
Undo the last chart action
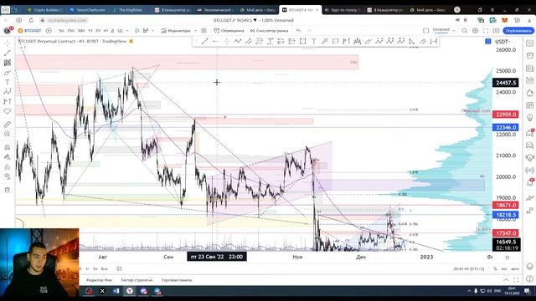tap(298, 31)
